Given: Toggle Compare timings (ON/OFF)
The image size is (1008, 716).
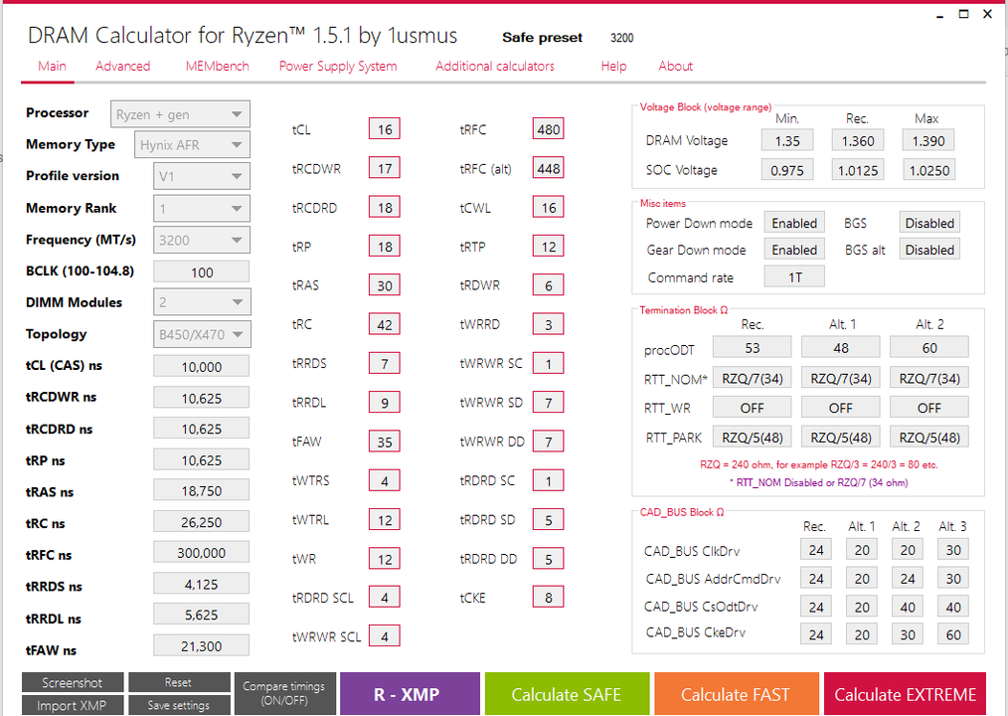Looking at the screenshot, I should [284, 693].
